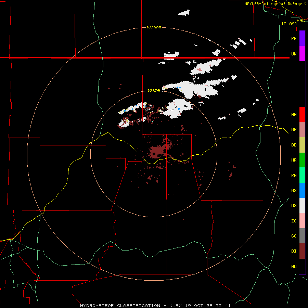The height and width of the screenshot is (308, 308).
Task: Click the ND legend label
Action: [294, 267]
